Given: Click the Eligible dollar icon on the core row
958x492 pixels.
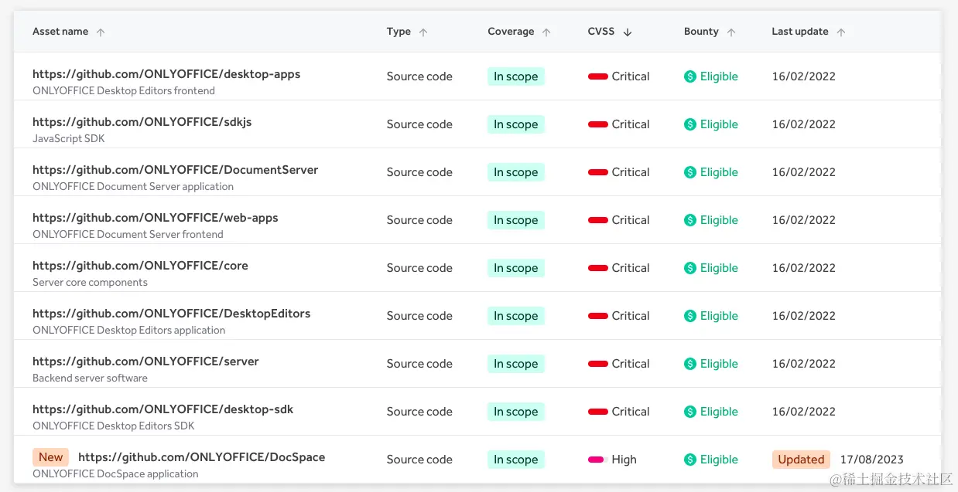Looking at the screenshot, I should pyautogui.click(x=689, y=268).
